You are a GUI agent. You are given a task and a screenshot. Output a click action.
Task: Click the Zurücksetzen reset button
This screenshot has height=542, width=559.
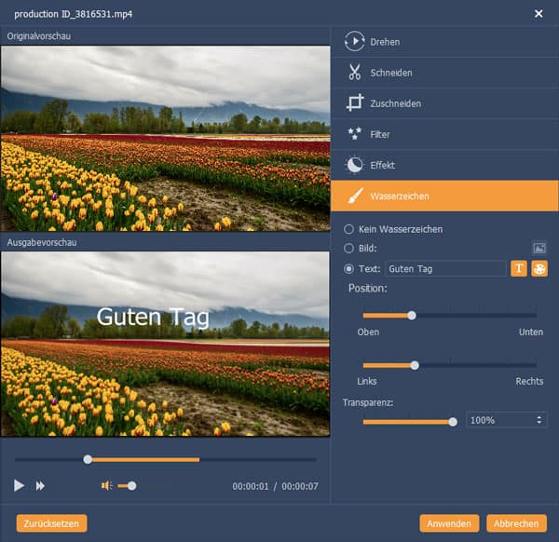click(x=52, y=522)
